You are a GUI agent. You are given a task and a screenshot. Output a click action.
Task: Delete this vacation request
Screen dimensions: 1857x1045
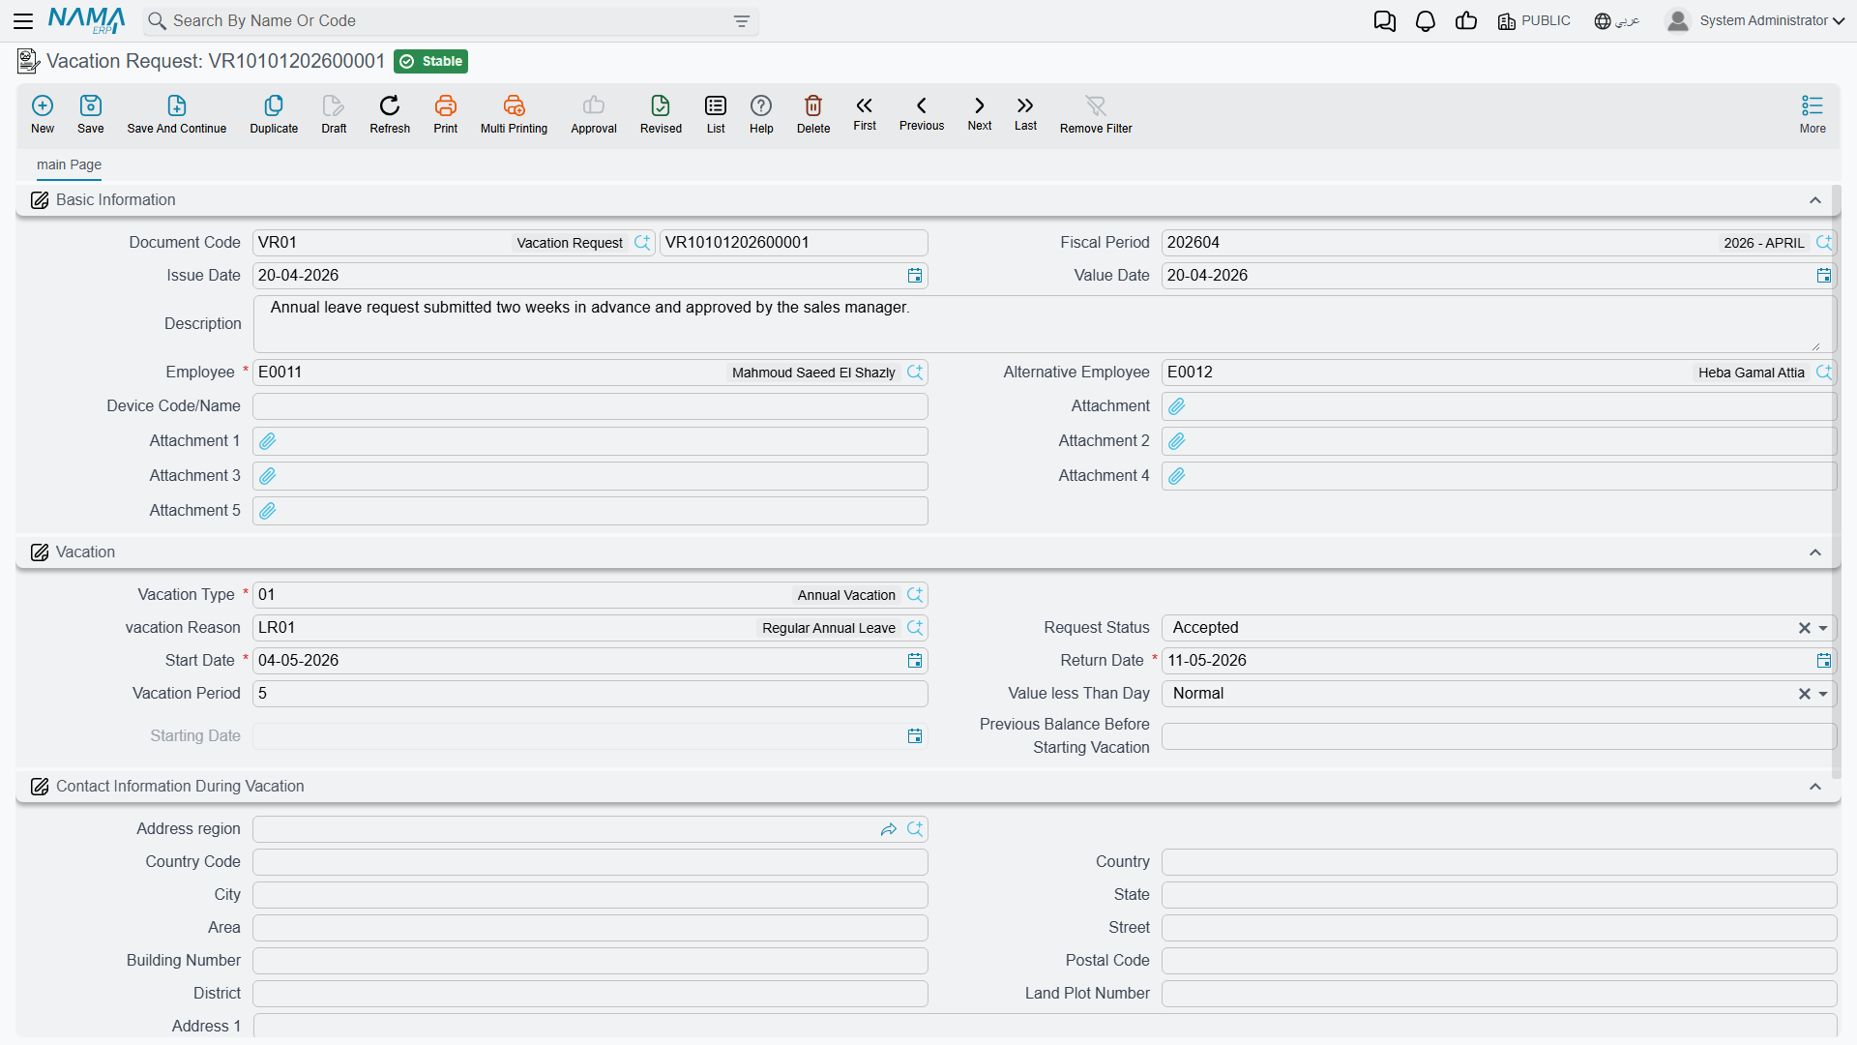click(x=813, y=114)
